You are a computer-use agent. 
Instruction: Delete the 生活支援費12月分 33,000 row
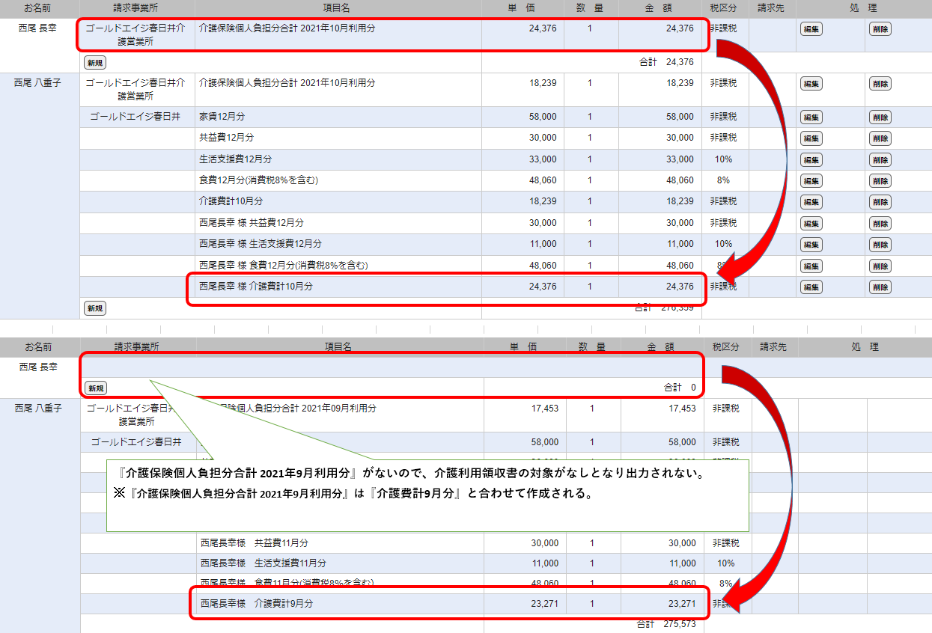(880, 160)
